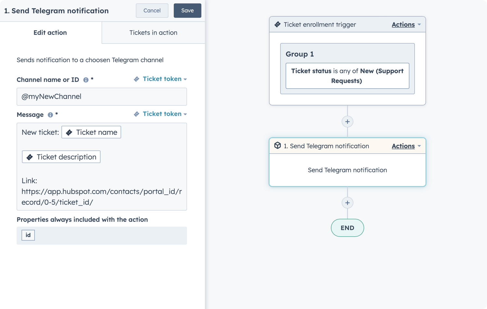Image resolution: width=487 pixels, height=309 pixels.
Task: Select the Send Telegram notification card body
Action: pyautogui.click(x=347, y=170)
